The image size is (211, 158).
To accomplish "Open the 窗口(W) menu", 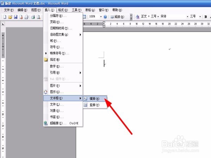I will coord(103,10).
